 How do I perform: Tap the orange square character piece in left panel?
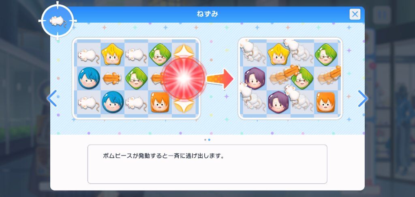tap(160, 102)
